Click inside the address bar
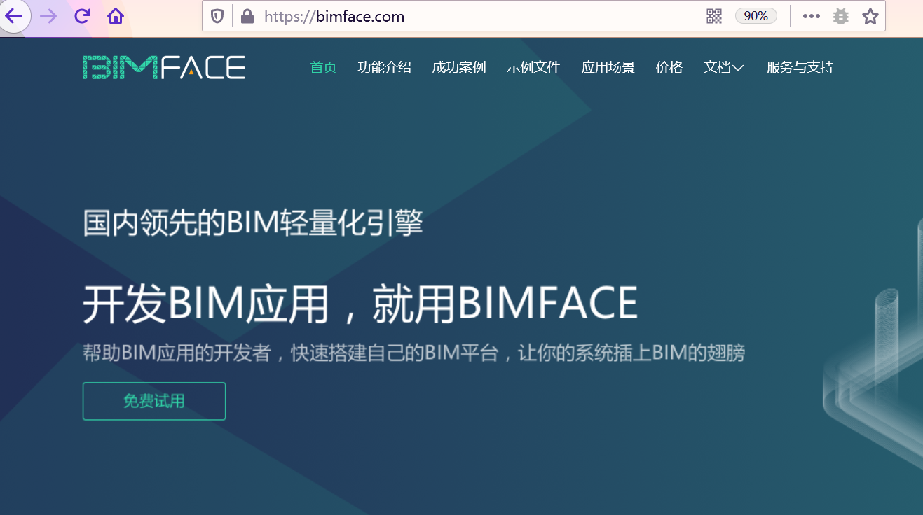 click(x=421, y=16)
